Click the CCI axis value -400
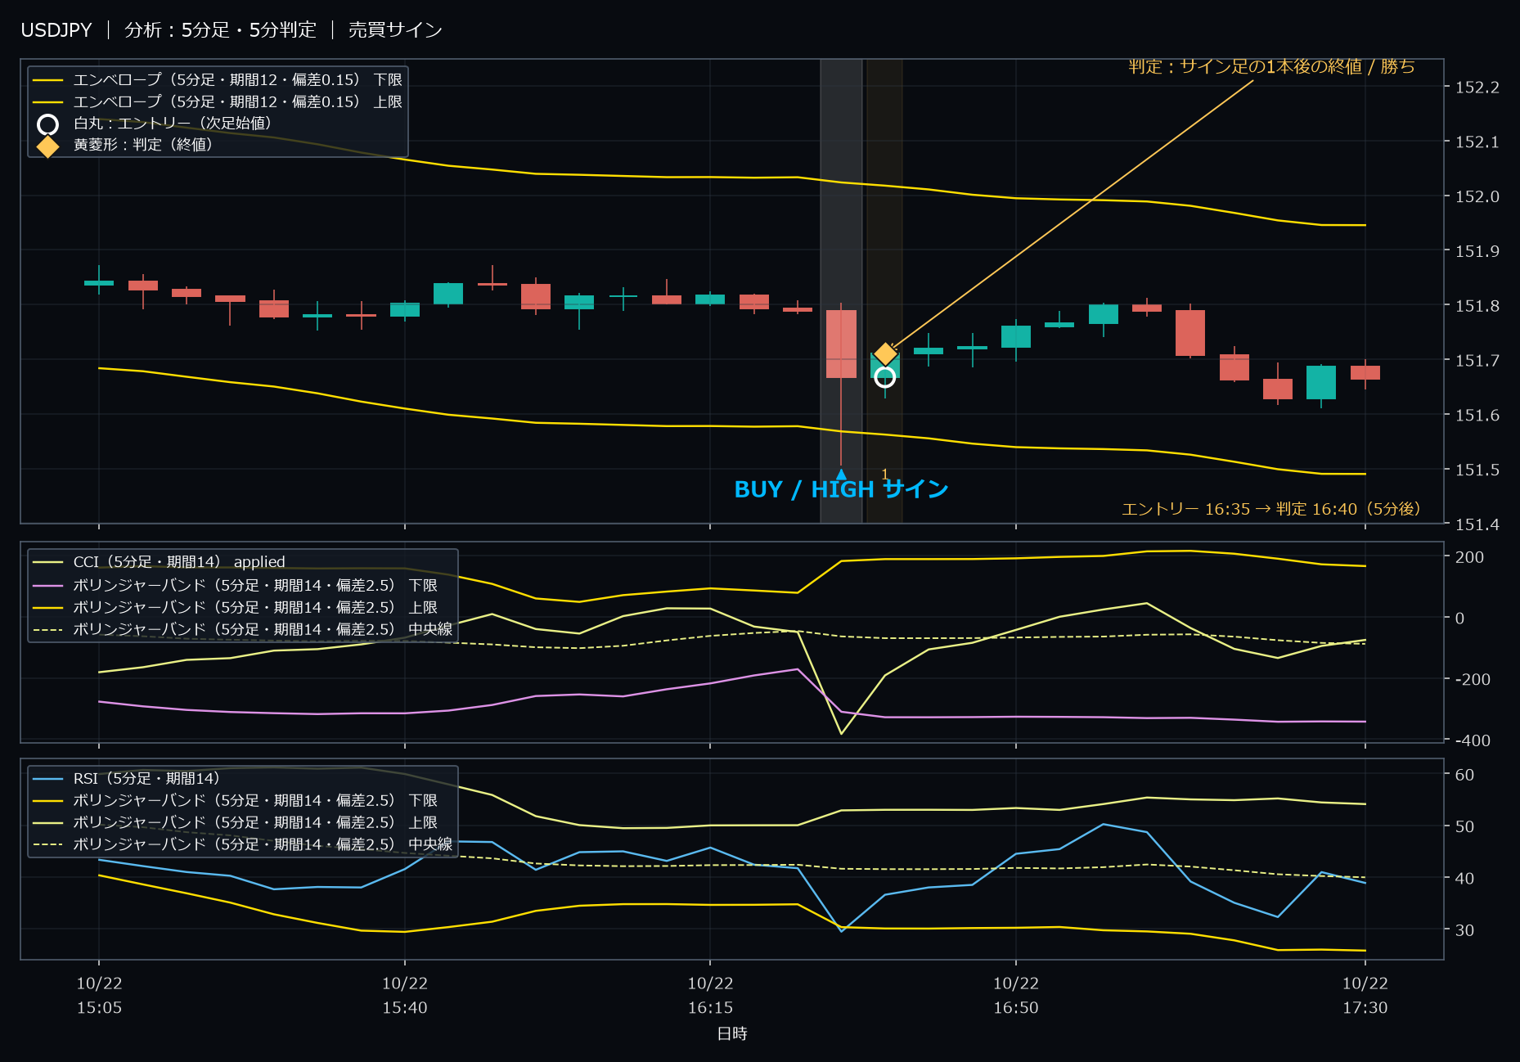This screenshot has width=1520, height=1062. (1473, 740)
